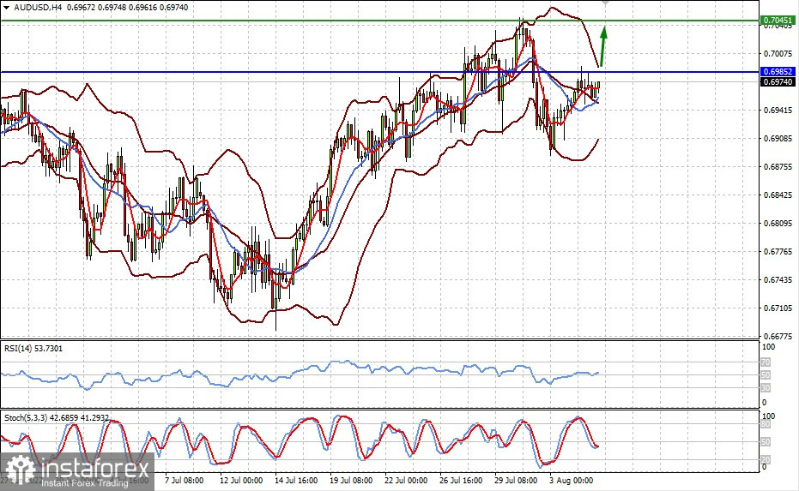Click the 0.67105 price axis label
The width and height of the screenshot is (799, 491).
(778, 308)
